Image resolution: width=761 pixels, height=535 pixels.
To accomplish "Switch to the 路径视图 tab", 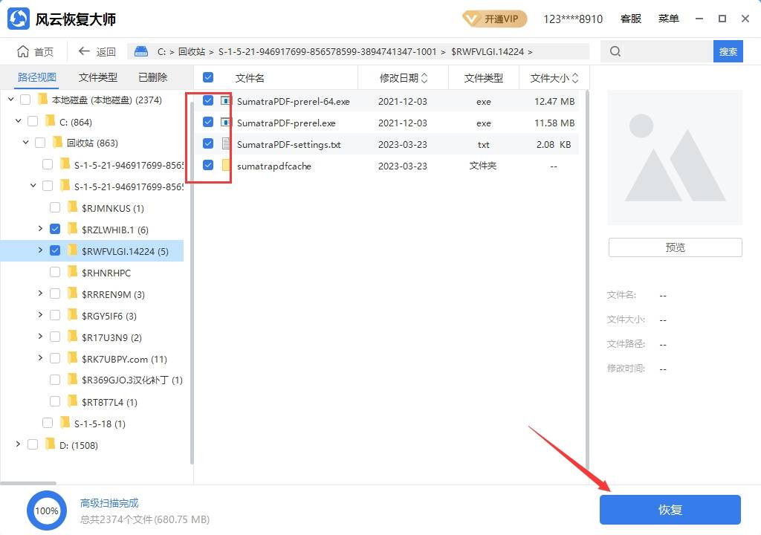I will pyautogui.click(x=37, y=77).
